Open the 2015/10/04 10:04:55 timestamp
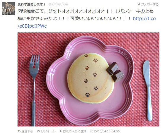The height and width of the screenshot is (134, 163). pos(105,131)
